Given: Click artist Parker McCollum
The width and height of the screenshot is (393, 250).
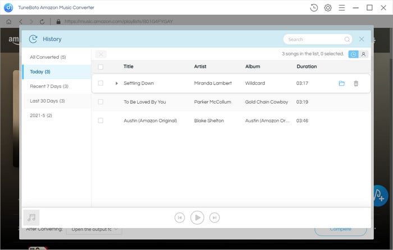Looking at the screenshot, I should (x=213, y=102).
